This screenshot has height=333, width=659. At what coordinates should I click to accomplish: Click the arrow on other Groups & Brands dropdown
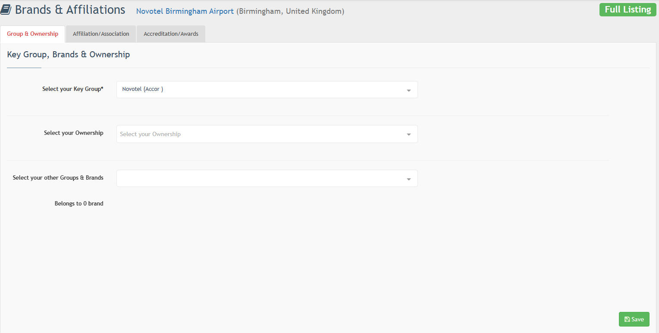(x=408, y=179)
